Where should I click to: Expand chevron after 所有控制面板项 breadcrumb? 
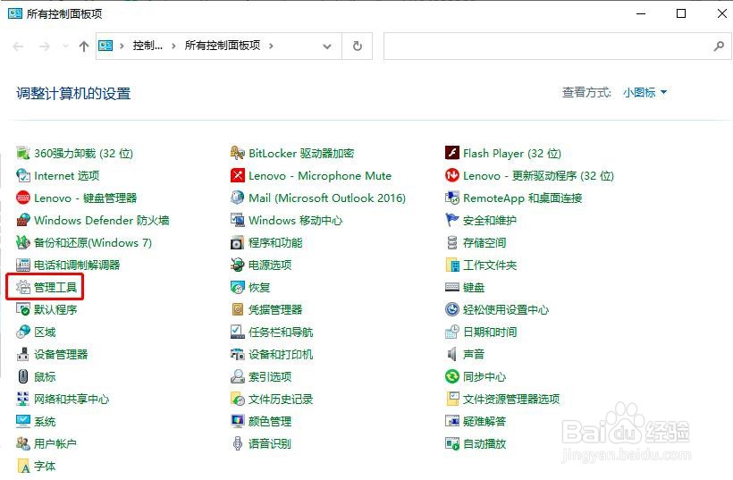click(x=271, y=46)
